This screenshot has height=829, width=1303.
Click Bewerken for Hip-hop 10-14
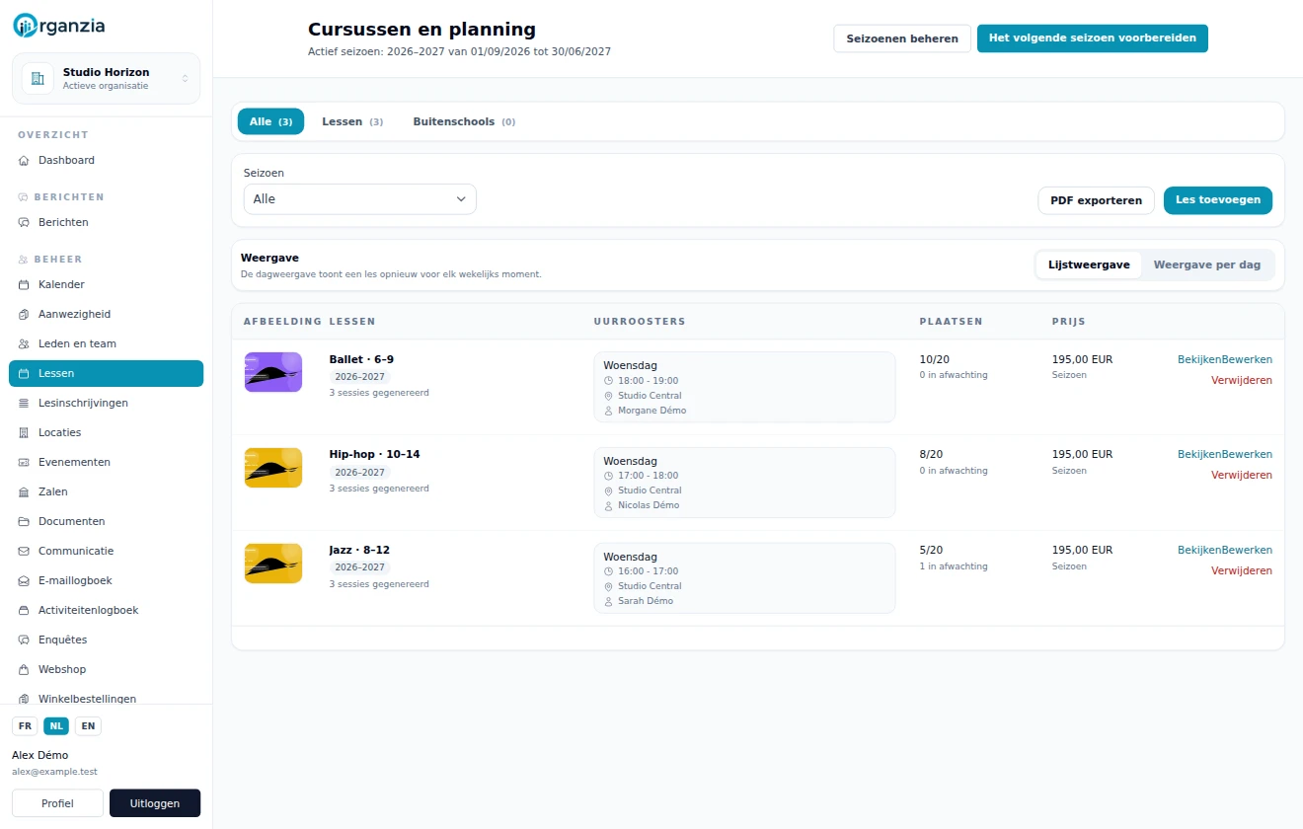tap(1247, 455)
